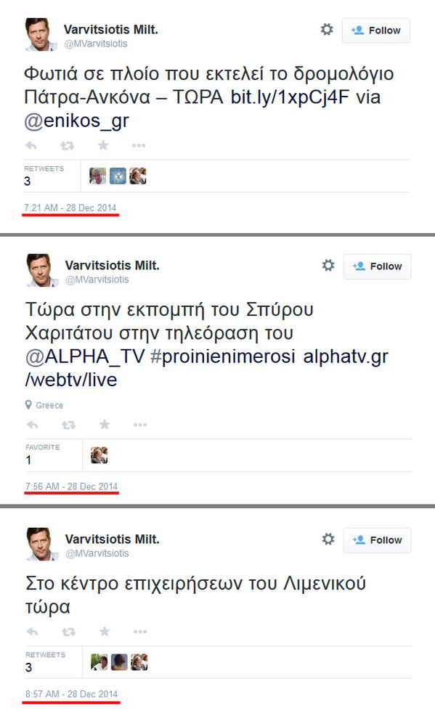
Task: Retweet the first tweet about the ship fire
Action: [68, 146]
